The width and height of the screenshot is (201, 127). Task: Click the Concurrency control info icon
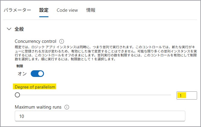(62, 41)
